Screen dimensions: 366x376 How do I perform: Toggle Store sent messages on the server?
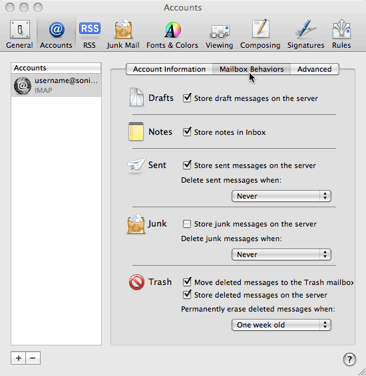(x=187, y=165)
